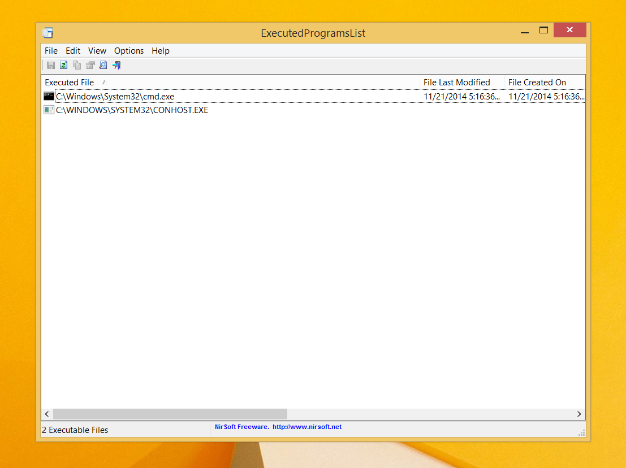Select the CONHOST.EXE row
626x468 pixels.
(313, 110)
